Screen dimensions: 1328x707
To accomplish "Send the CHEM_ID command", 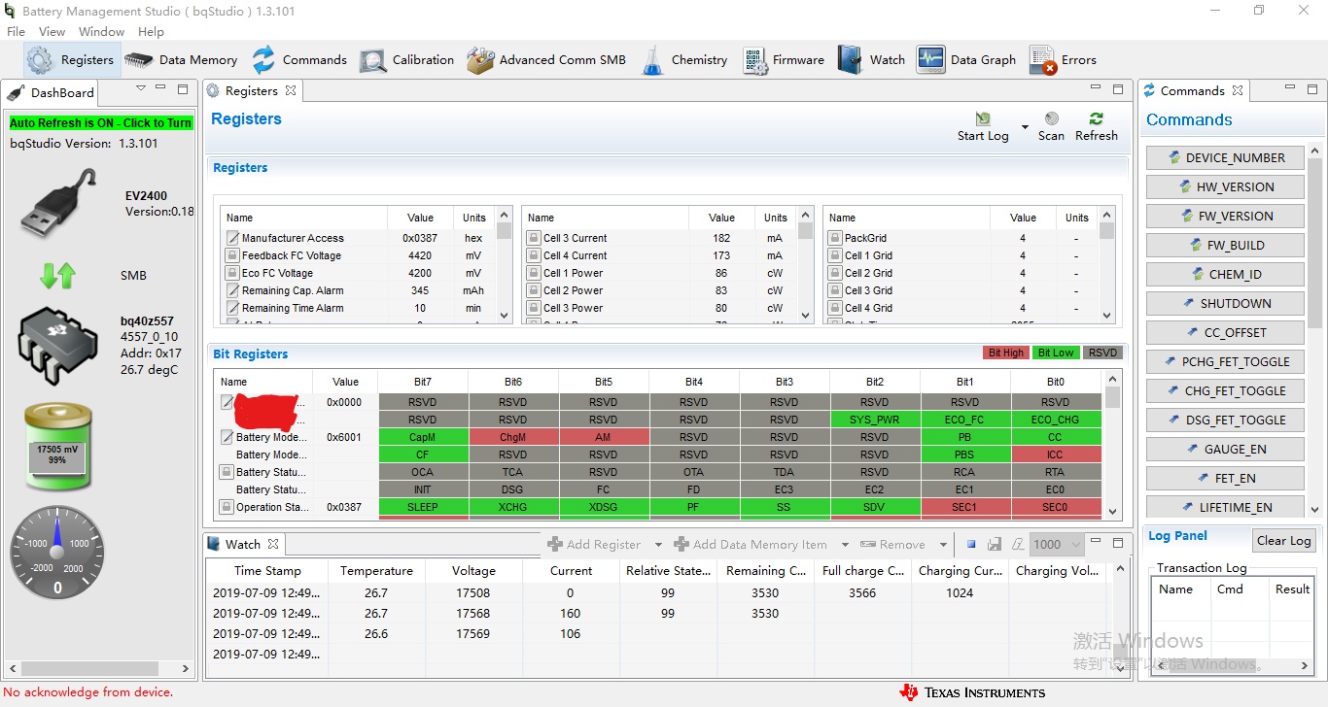I will (x=1225, y=274).
